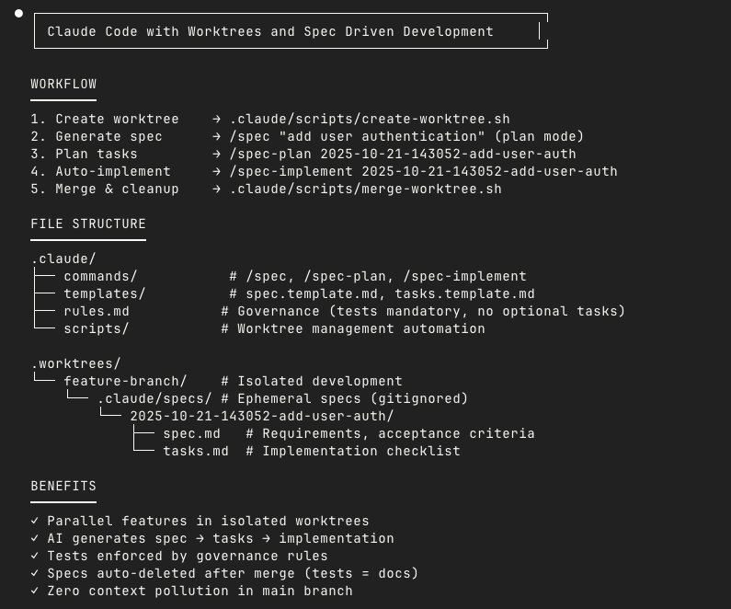
Task: Click the 'feature-branch/' folder entry
Action: pyautogui.click(x=125, y=382)
